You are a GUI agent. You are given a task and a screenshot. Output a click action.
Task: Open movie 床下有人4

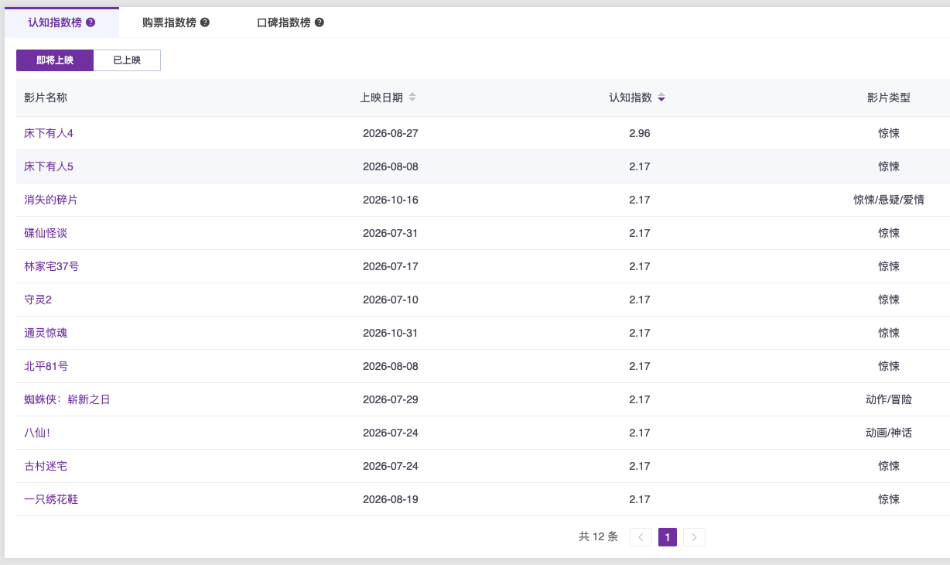[x=49, y=133]
